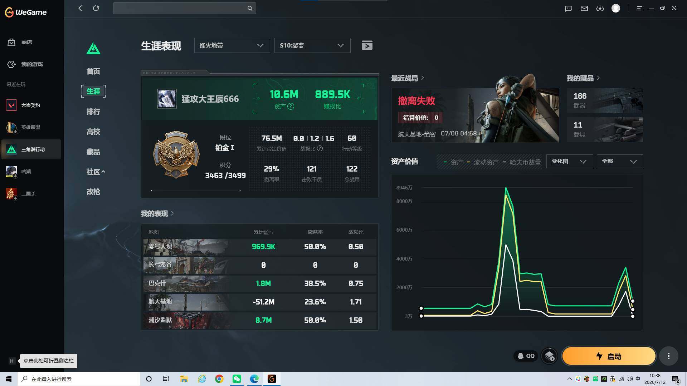Screen dimensions: 687x386
Task: Open WeChat from the taskbar
Action: [x=237, y=379]
